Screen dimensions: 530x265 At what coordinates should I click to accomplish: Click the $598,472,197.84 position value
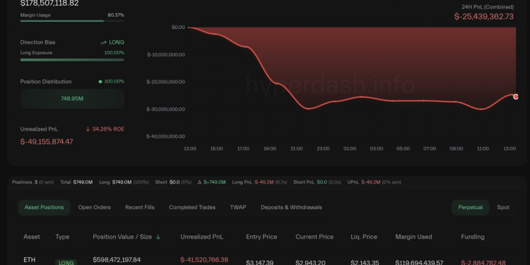117,260
